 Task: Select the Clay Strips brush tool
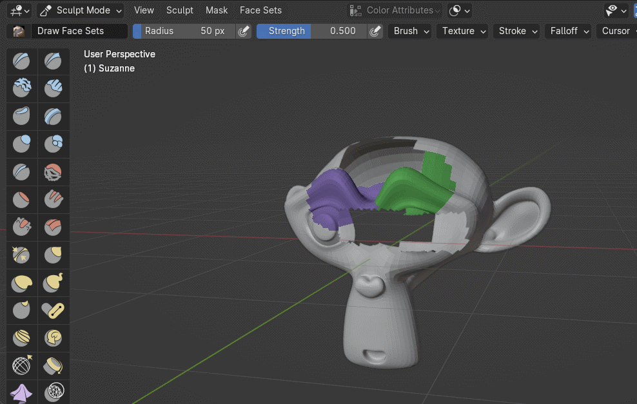[54, 88]
